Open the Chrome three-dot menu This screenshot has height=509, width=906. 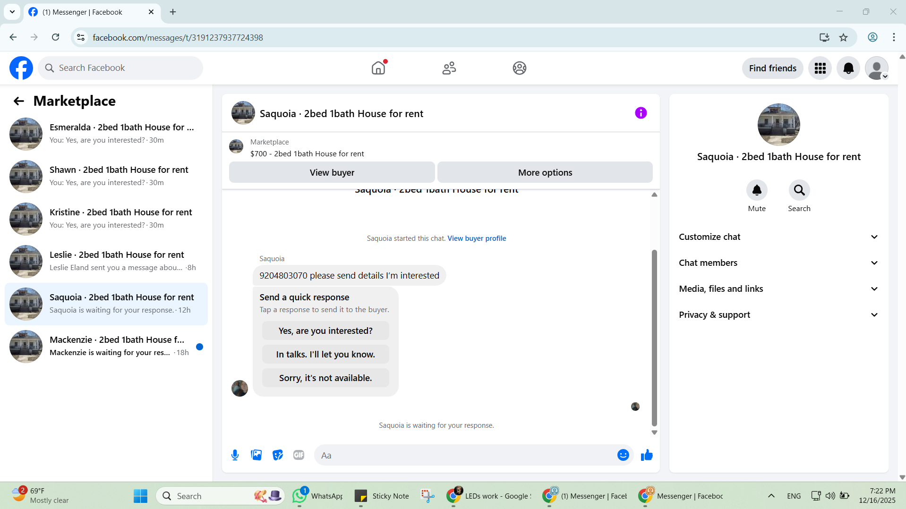(894, 37)
